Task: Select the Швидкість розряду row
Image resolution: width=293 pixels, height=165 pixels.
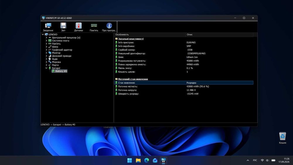Action: pyautogui.click(x=184, y=94)
